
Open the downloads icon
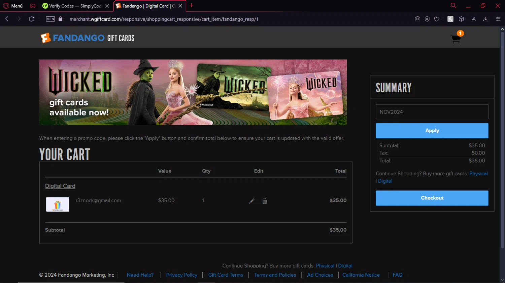coord(486,19)
